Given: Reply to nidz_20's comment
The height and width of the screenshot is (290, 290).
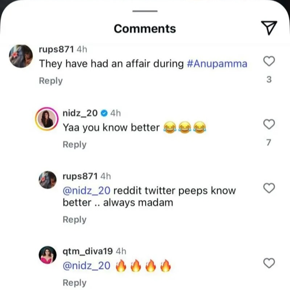Looking at the screenshot, I should tap(75, 144).
